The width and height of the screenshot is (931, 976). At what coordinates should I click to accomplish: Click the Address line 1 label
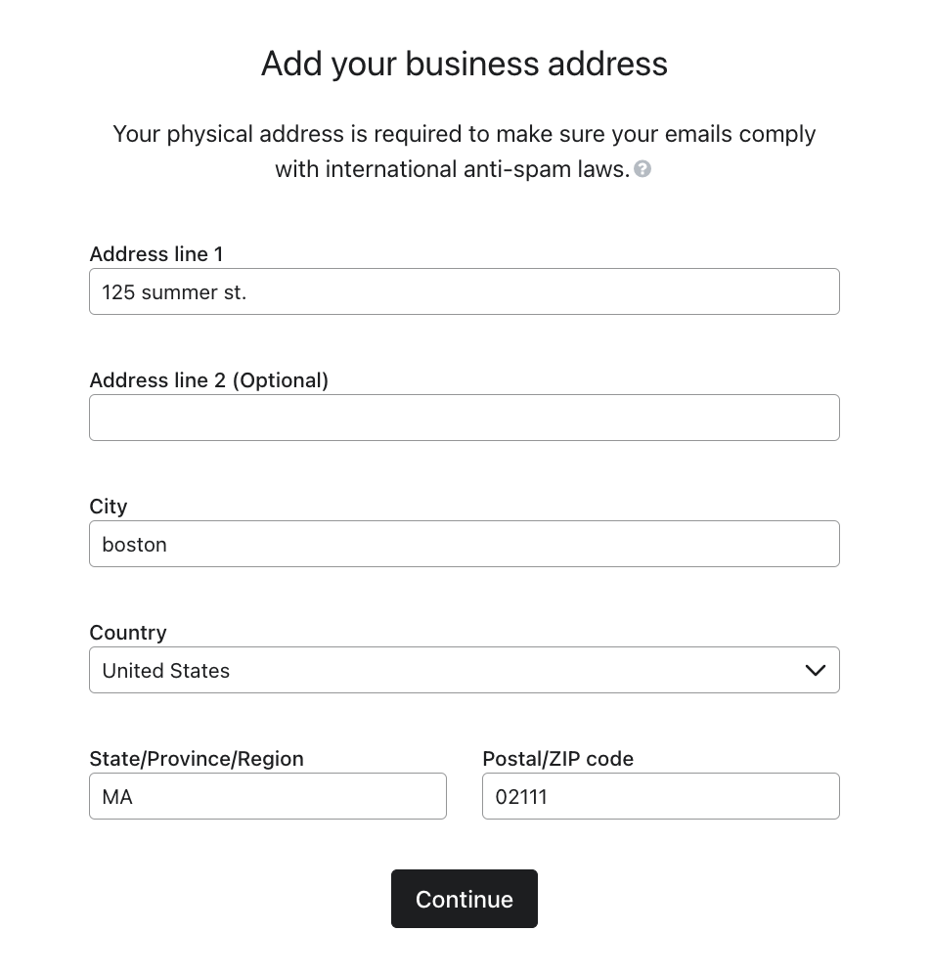pyautogui.click(x=156, y=254)
